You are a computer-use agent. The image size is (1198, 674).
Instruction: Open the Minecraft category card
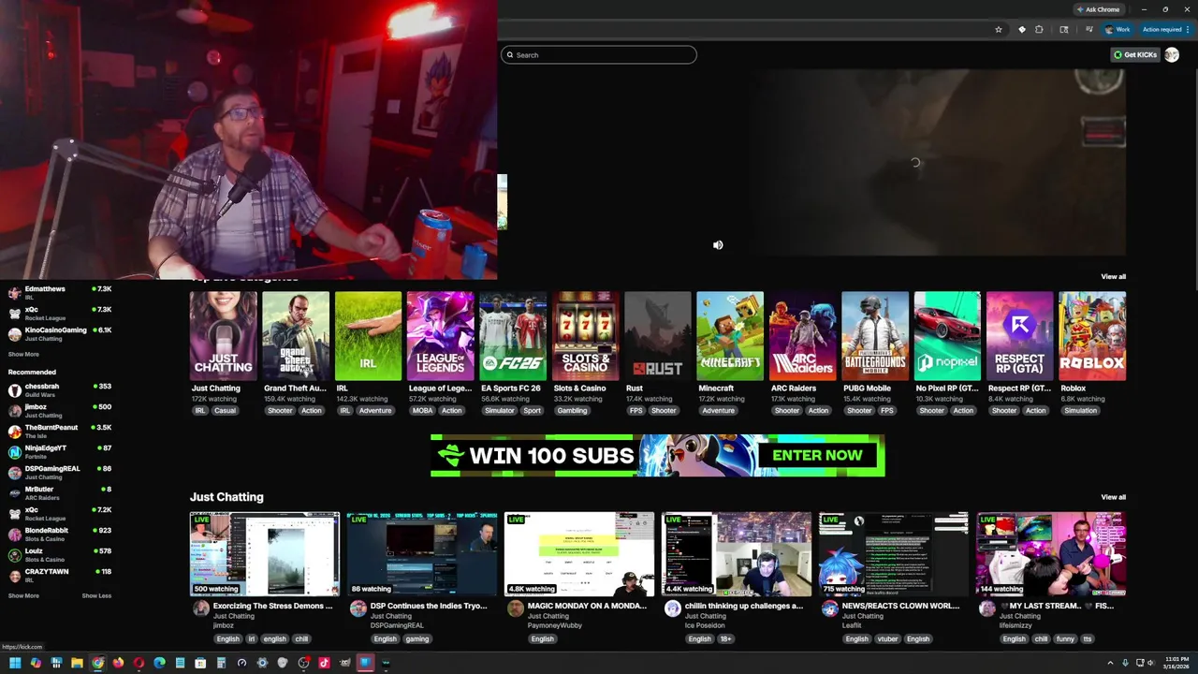tap(730, 336)
